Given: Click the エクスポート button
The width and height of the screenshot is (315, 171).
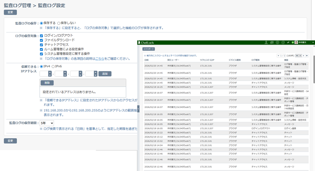Looking at the screenshot, I should [x=148, y=49].
